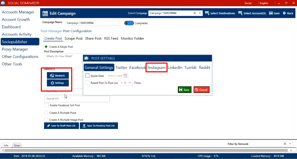Toggle the Completed switch
Viewport: 297px width, 159px height.
(x=129, y=23)
